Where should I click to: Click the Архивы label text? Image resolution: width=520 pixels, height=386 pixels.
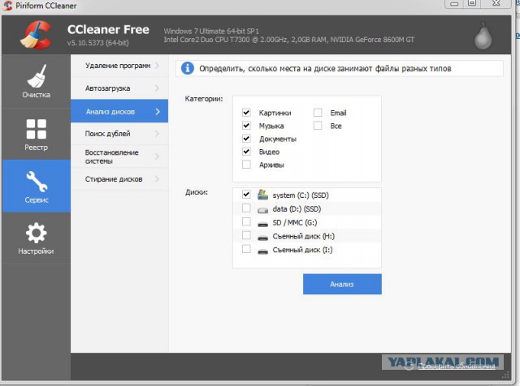pos(271,165)
